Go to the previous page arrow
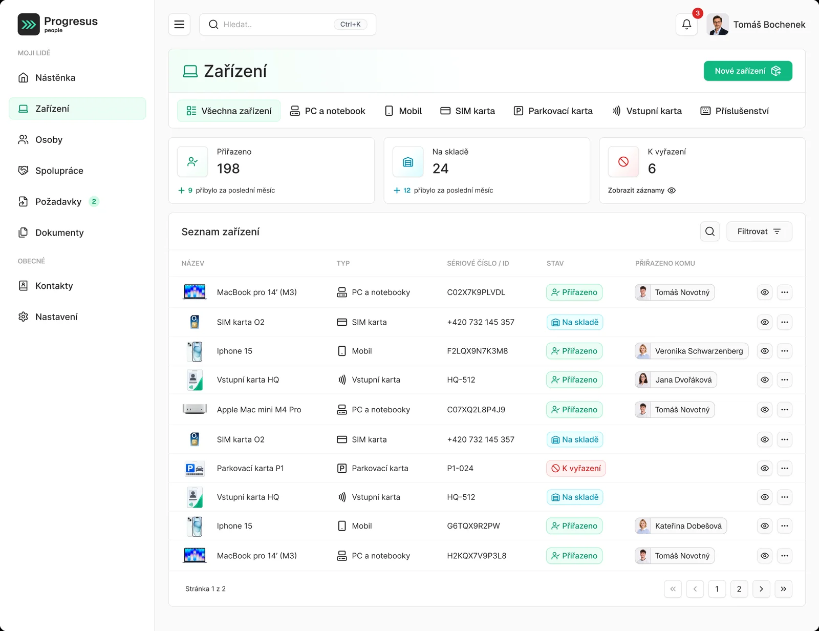 pyautogui.click(x=695, y=589)
